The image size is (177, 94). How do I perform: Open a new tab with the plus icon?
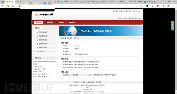coord(154,2)
